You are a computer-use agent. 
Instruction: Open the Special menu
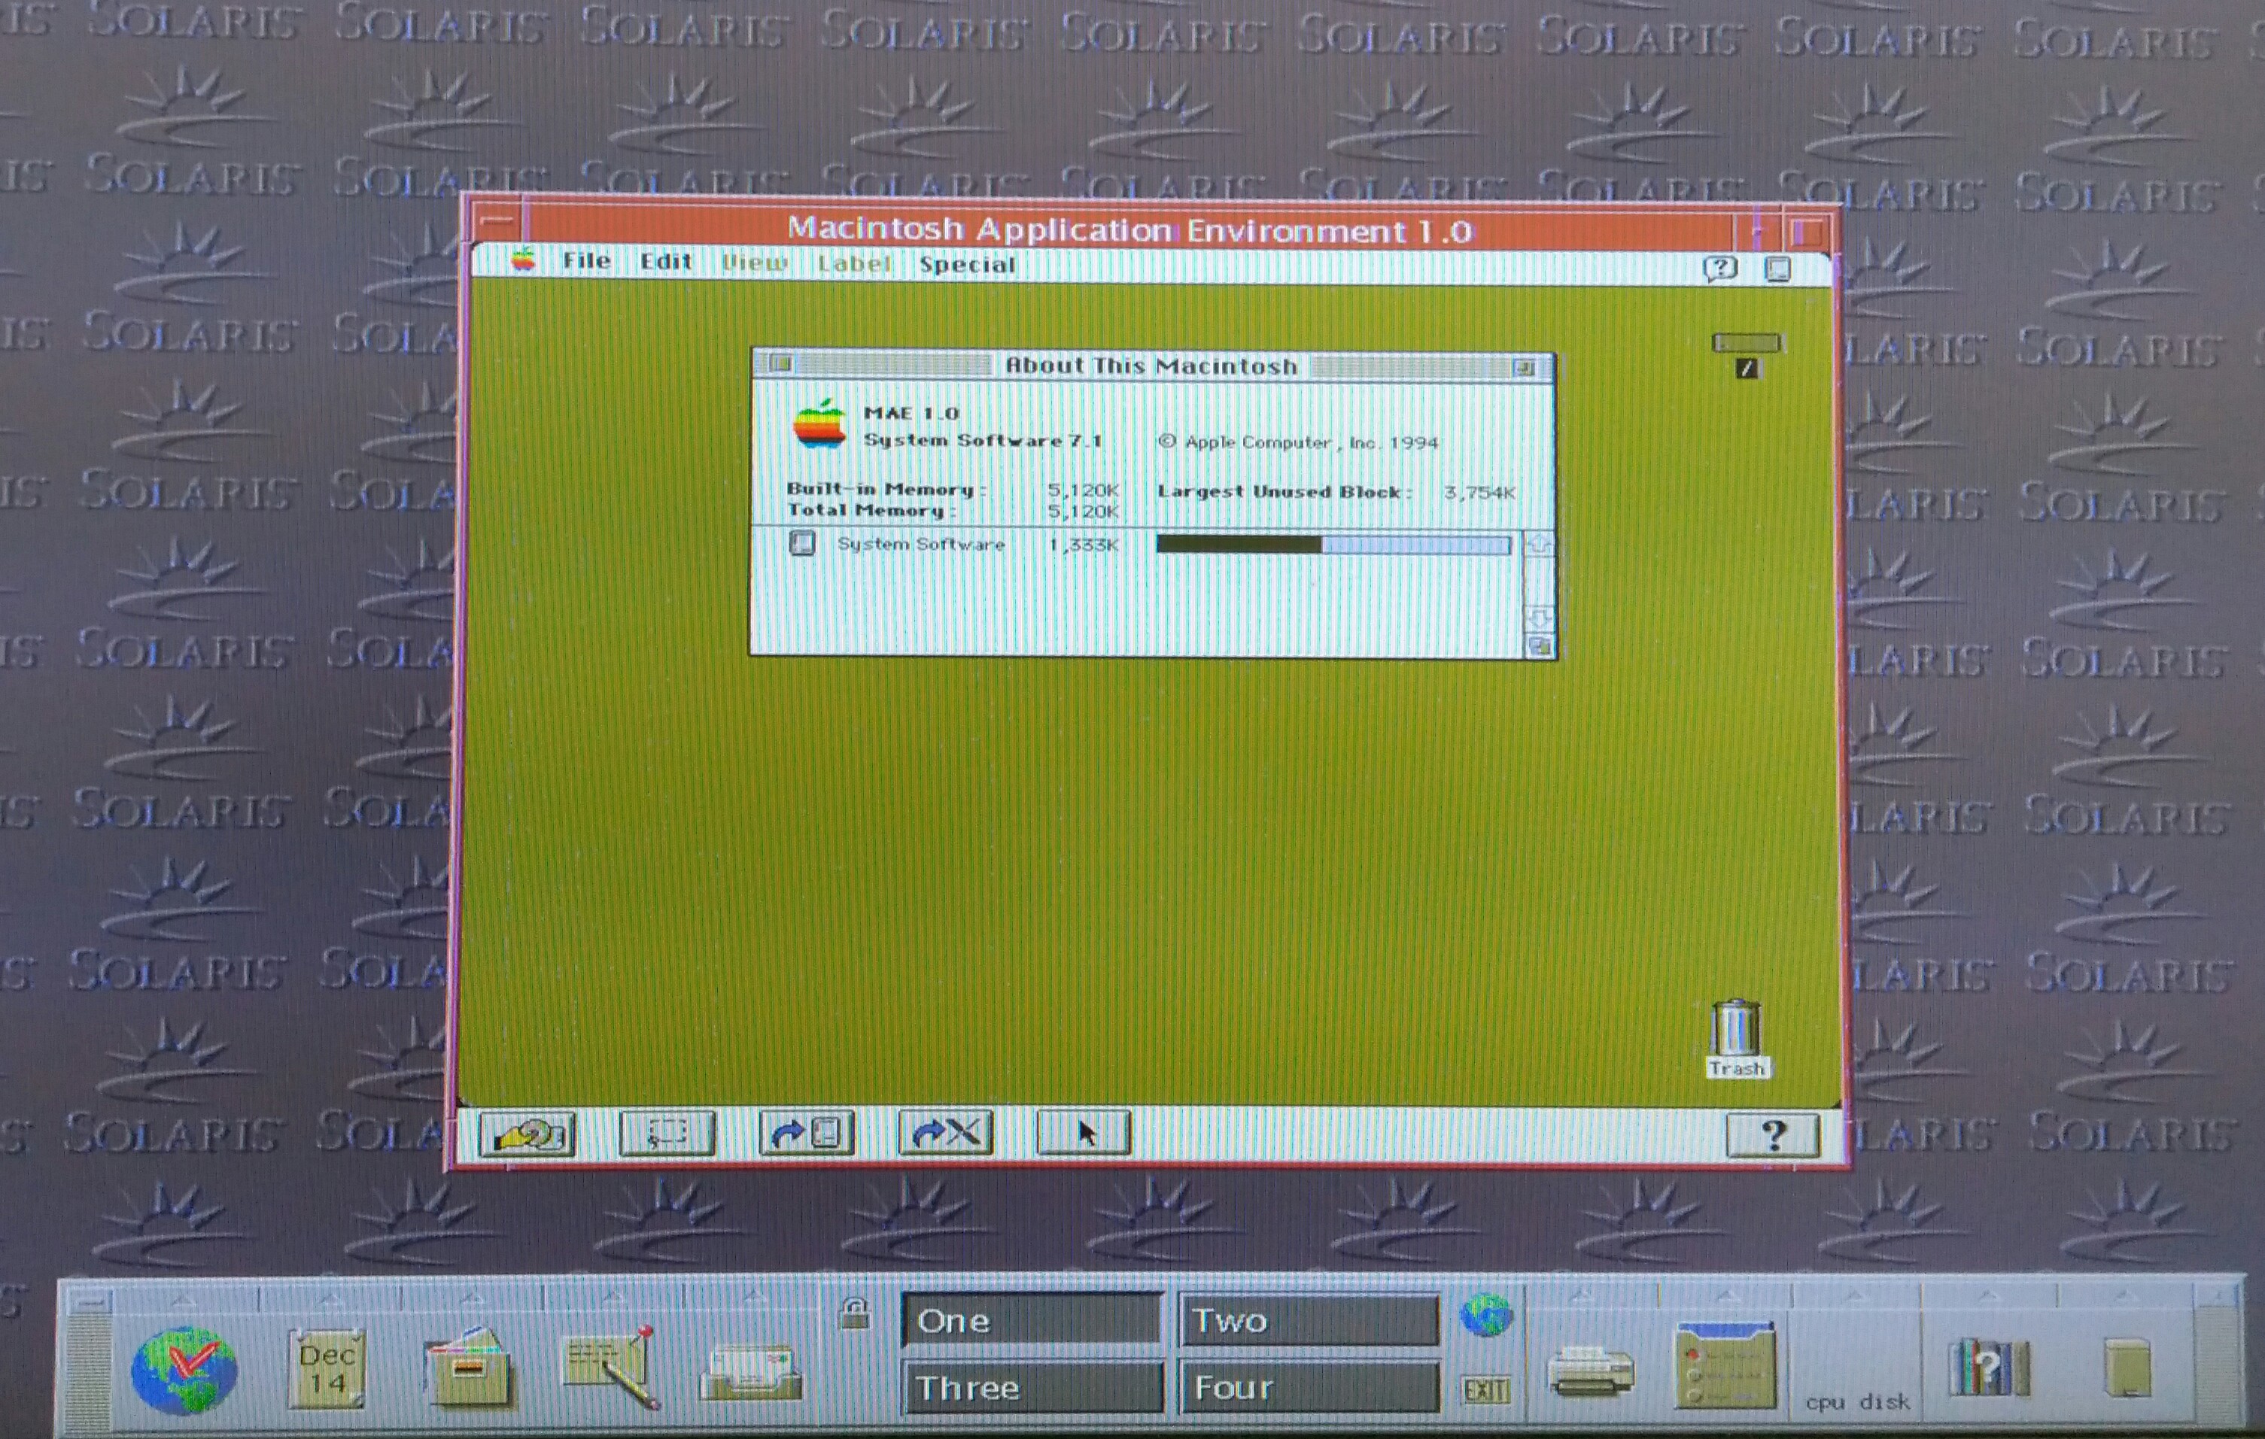[x=967, y=266]
